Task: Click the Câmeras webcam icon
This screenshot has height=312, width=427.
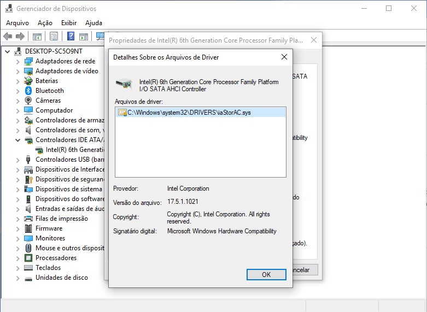Action: 28,101
